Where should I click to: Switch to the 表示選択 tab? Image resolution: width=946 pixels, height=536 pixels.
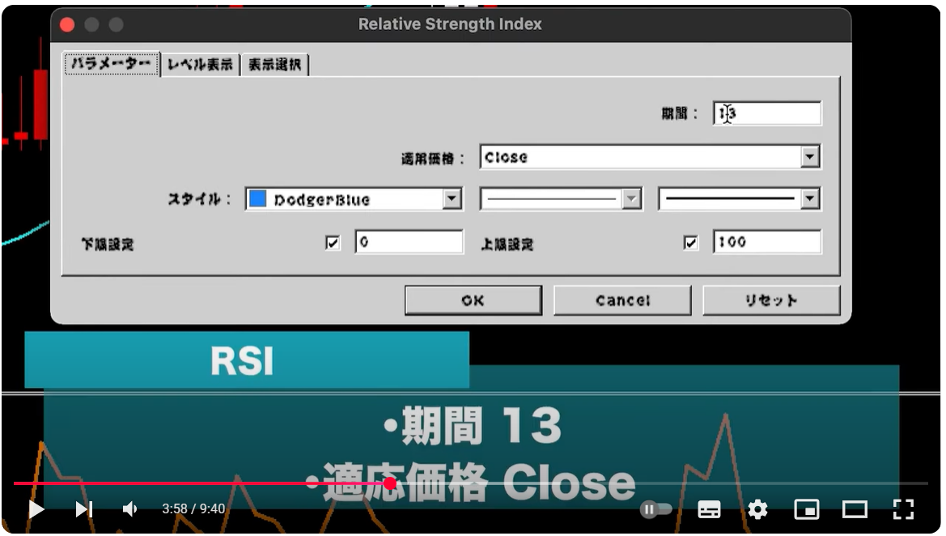coord(275,65)
